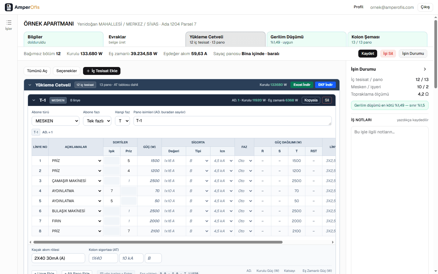The image size is (438, 274).
Task: Save with the Kaydet button
Action: (x=368, y=54)
